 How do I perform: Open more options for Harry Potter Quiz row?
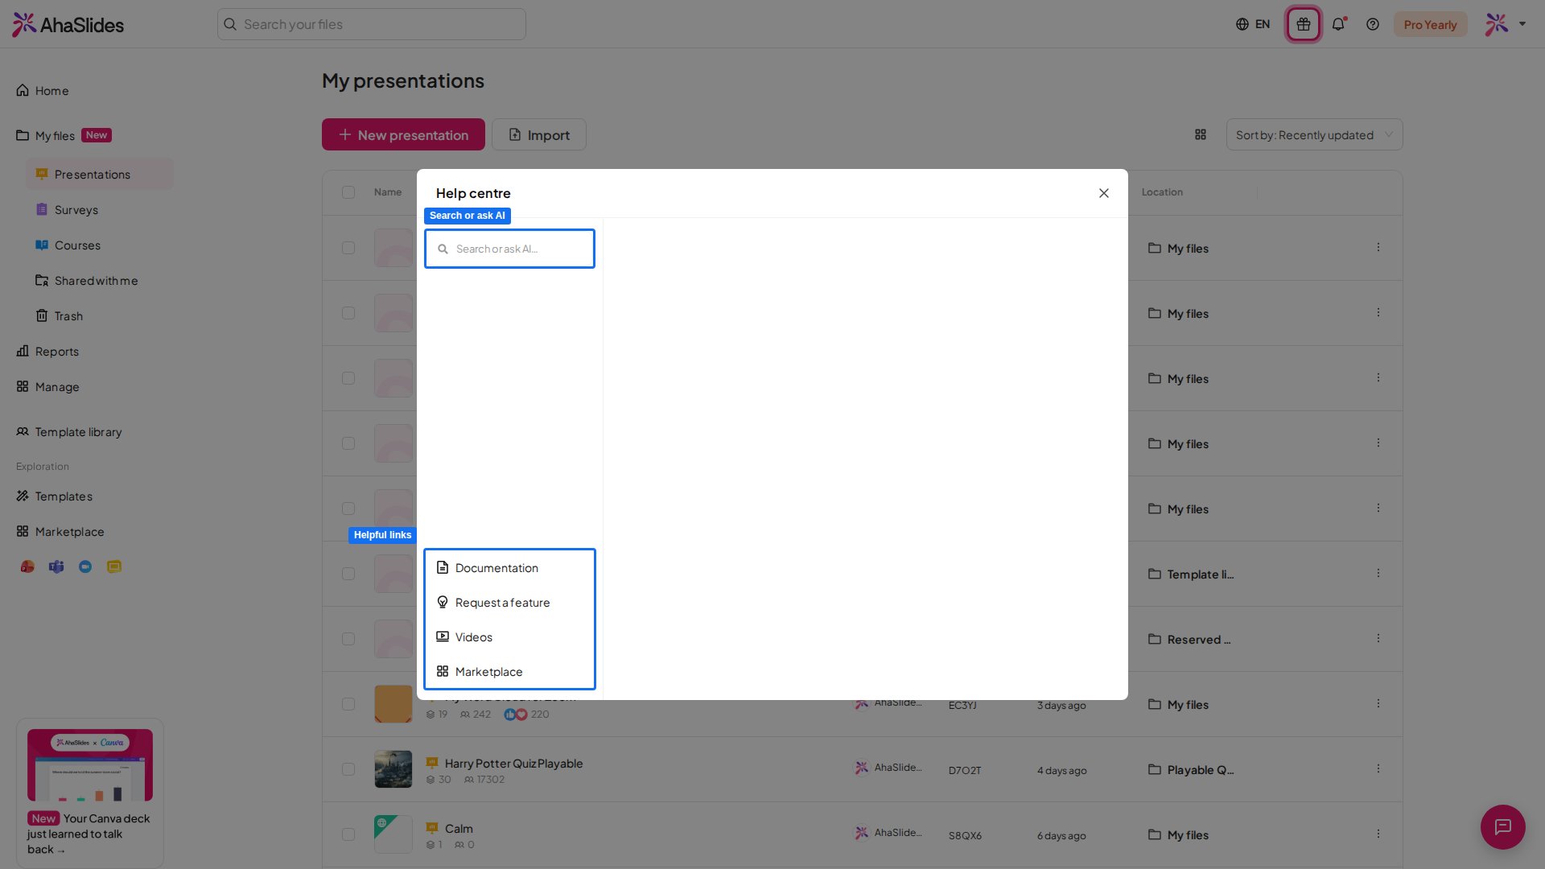click(x=1378, y=769)
